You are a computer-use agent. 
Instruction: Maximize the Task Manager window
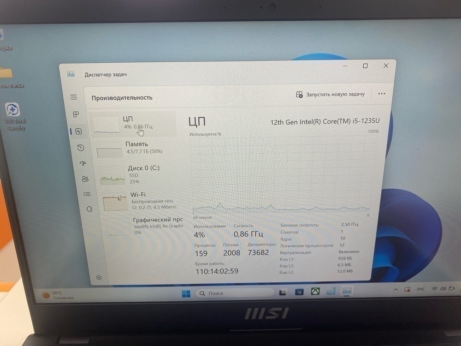(365, 66)
